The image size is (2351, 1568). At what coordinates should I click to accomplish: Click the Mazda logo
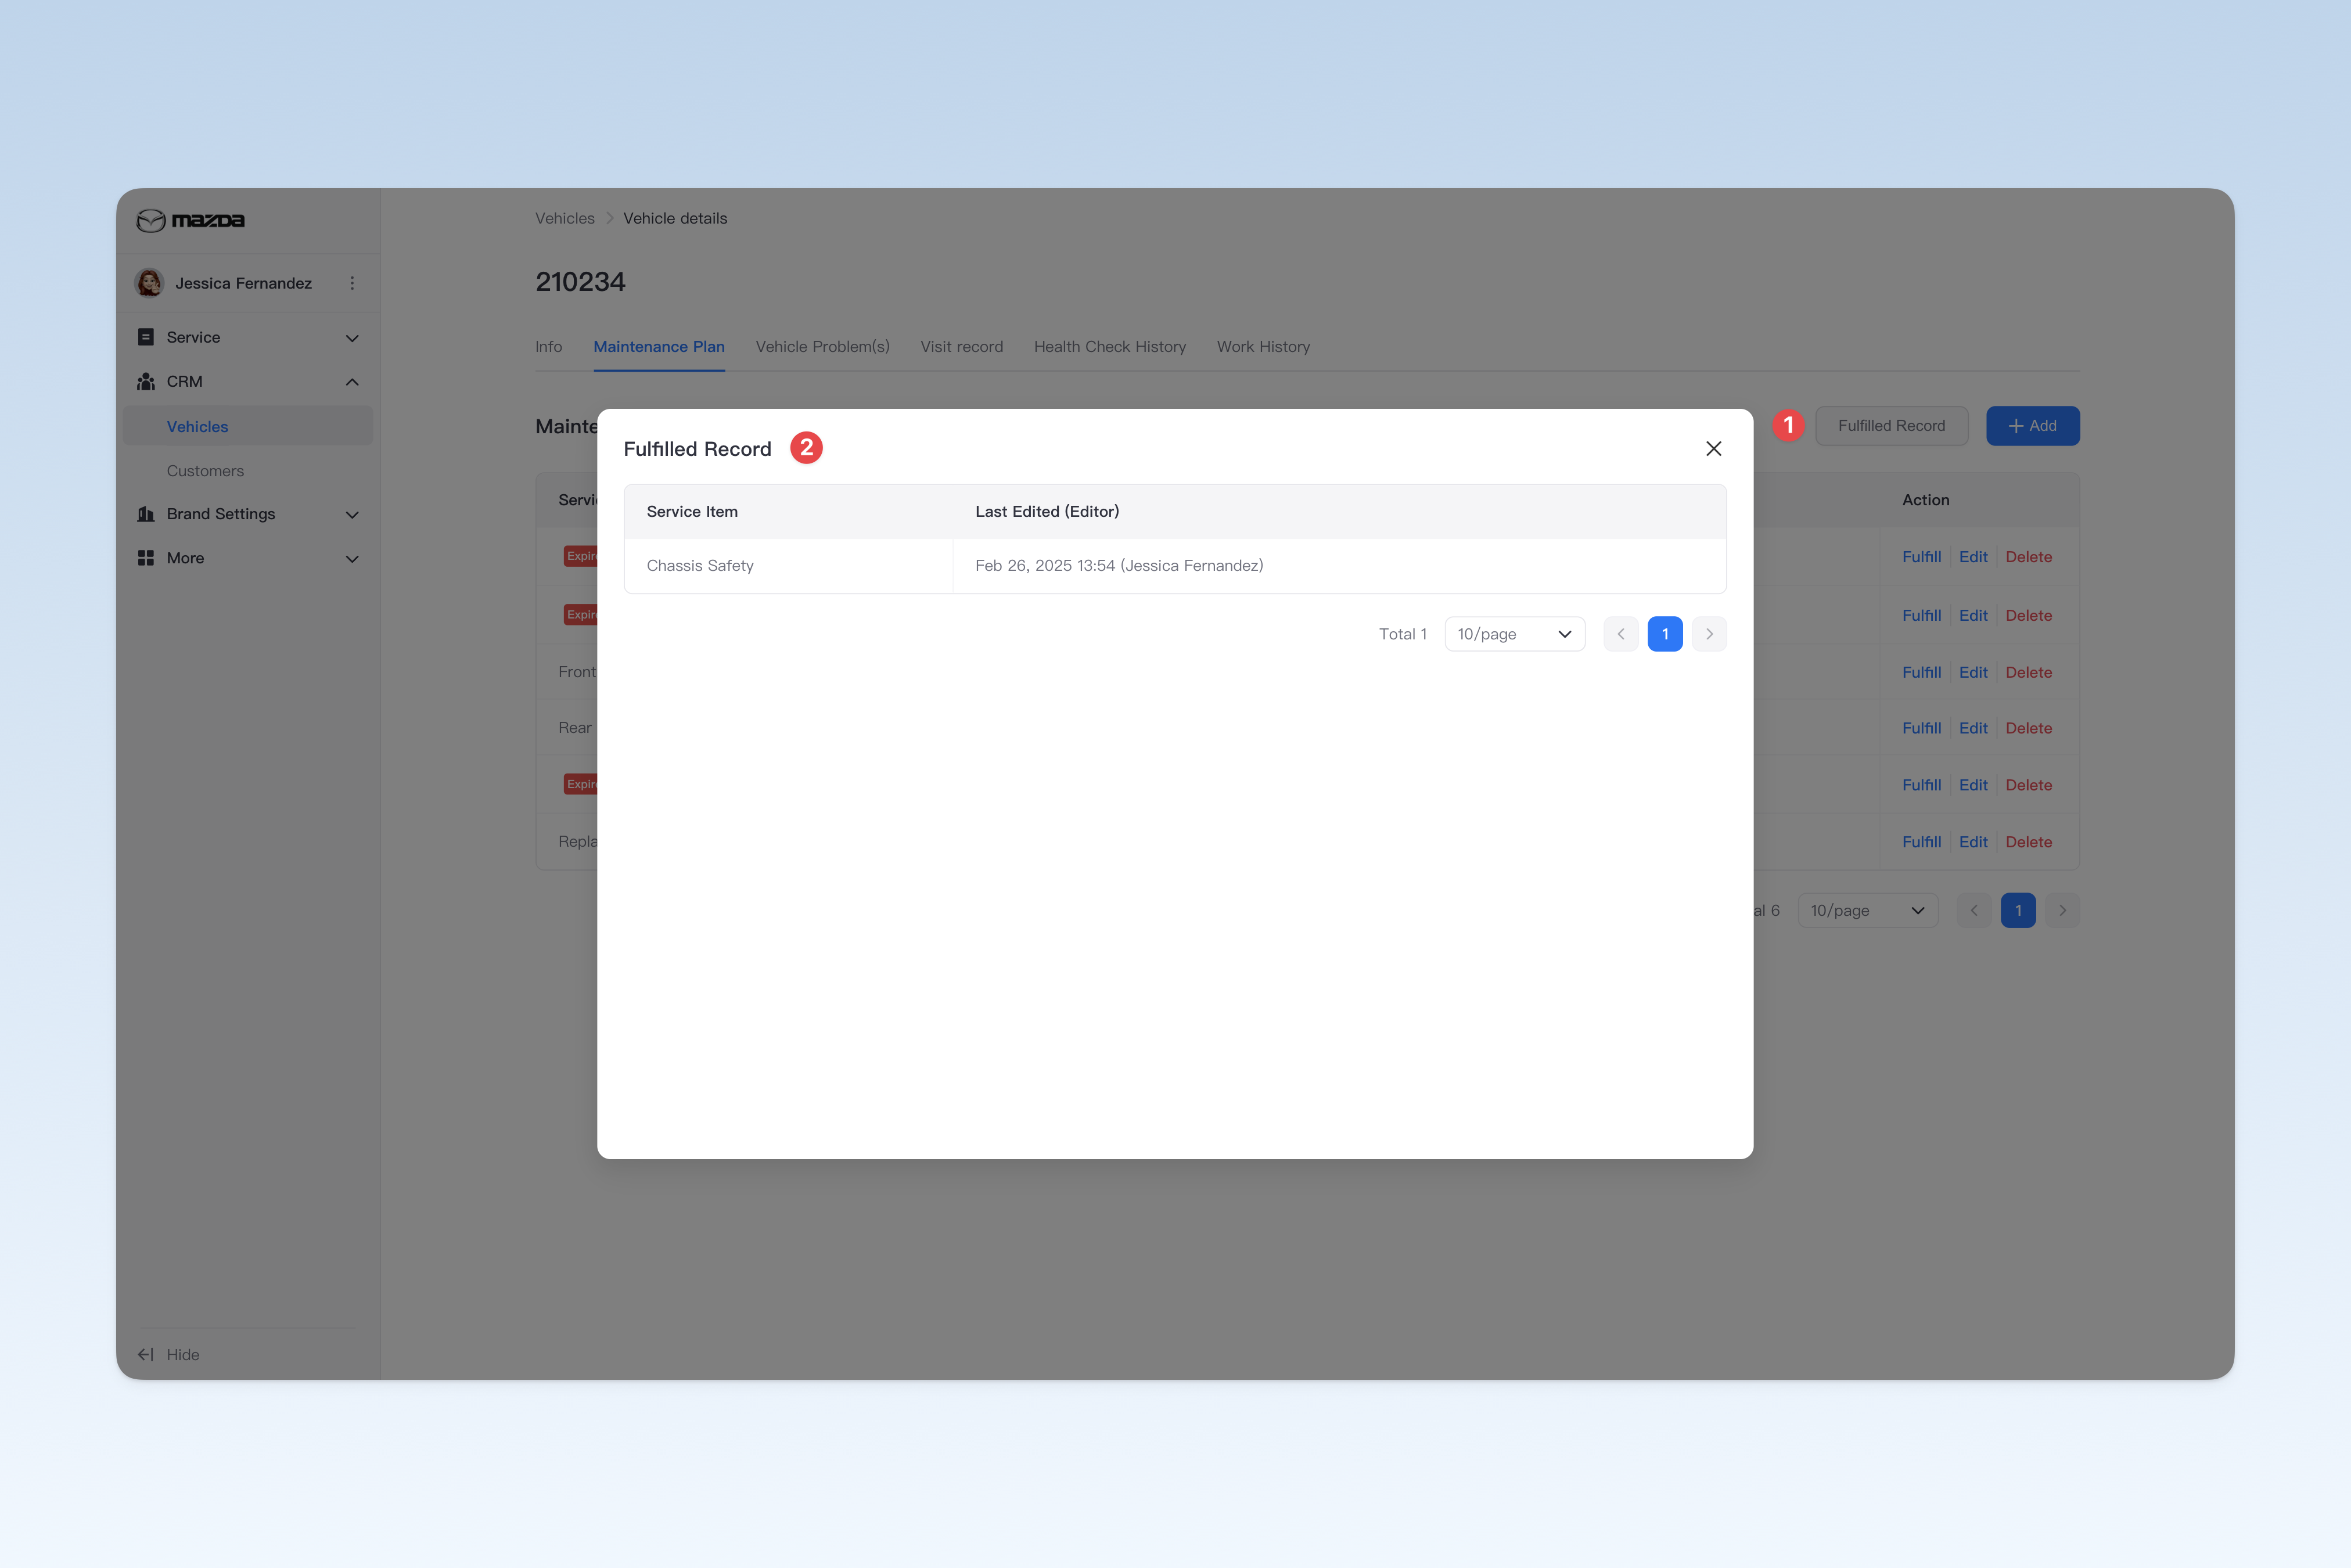tap(191, 220)
